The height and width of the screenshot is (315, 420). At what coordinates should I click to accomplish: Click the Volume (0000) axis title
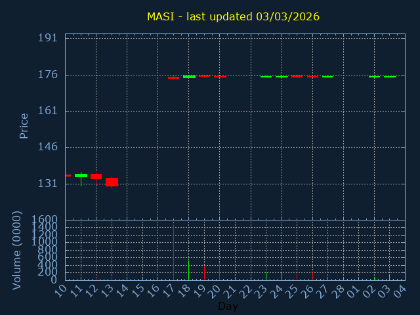[x=18, y=250]
